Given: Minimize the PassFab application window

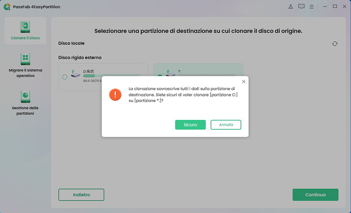Looking at the screenshot, I should [325, 7].
